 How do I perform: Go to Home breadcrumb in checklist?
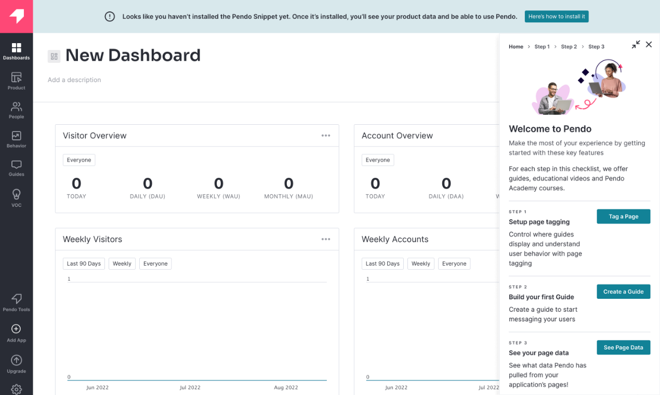(516, 47)
